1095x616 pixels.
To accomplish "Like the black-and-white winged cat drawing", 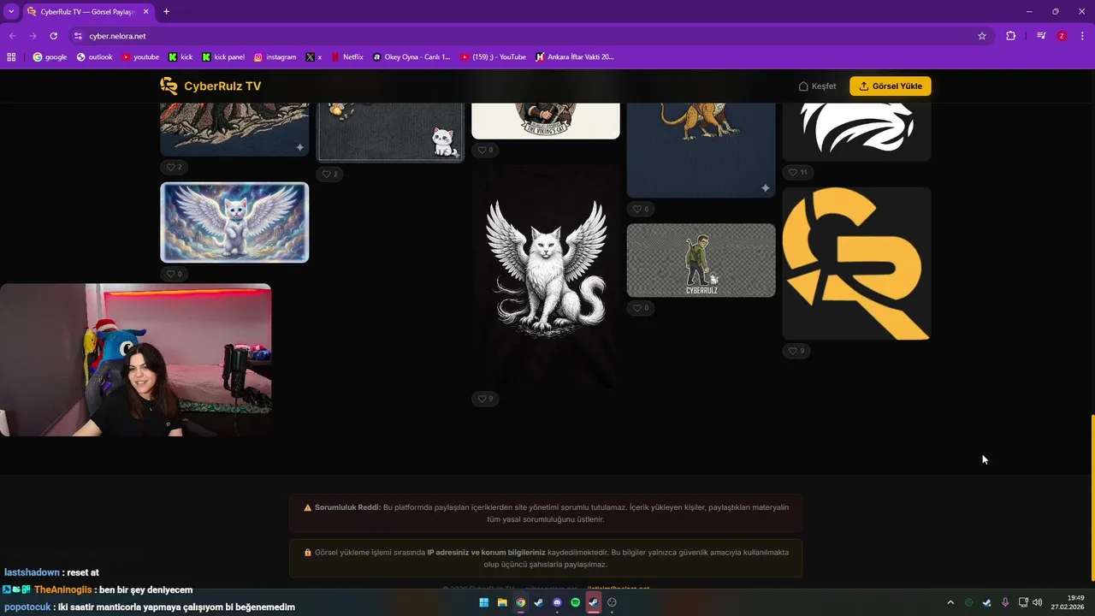I will (x=485, y=399).
